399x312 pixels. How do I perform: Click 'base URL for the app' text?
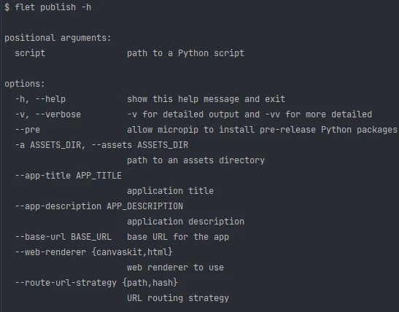click(x=178, y=237)
